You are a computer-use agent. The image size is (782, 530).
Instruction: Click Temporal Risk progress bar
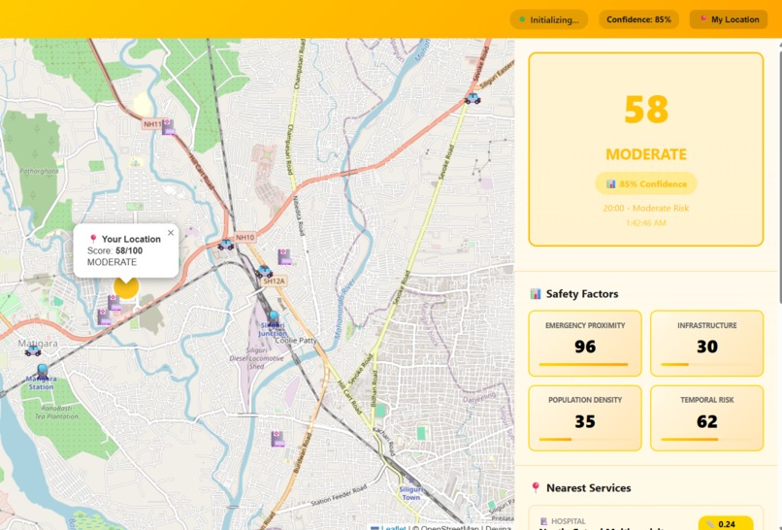pyautogui.click(x=706, y=439)
